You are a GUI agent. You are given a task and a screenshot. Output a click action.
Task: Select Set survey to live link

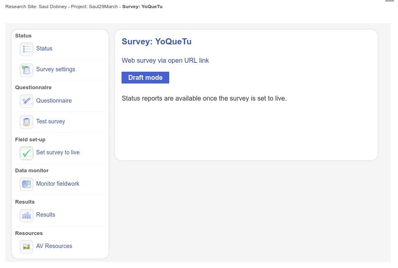[x=58, y=152]
